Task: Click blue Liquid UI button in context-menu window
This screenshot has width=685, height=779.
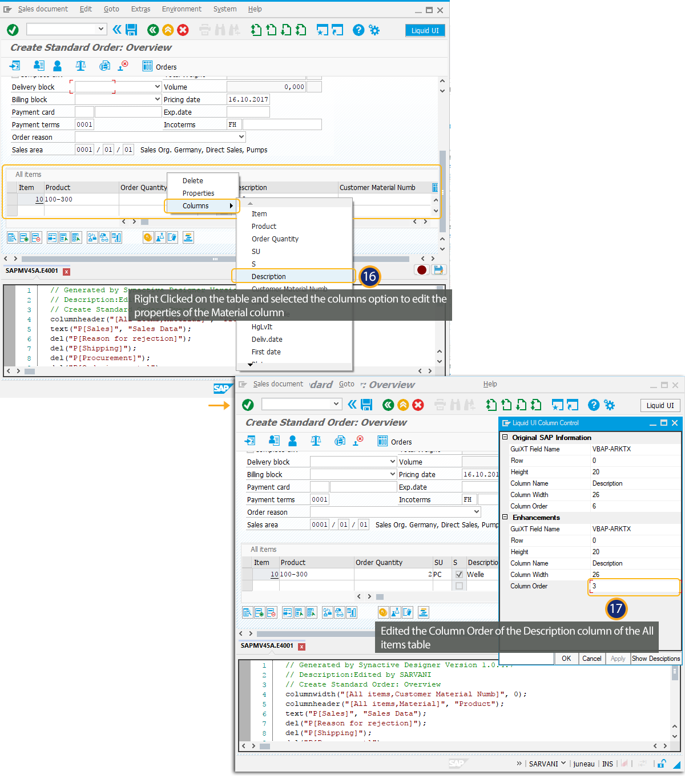Action: [425, 31]
